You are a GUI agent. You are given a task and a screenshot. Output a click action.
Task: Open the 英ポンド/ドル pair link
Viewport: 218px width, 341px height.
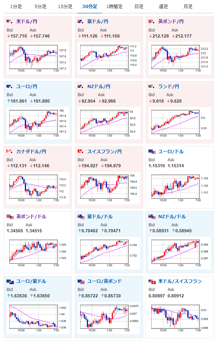pyautogui.click(x=31, y=217)
